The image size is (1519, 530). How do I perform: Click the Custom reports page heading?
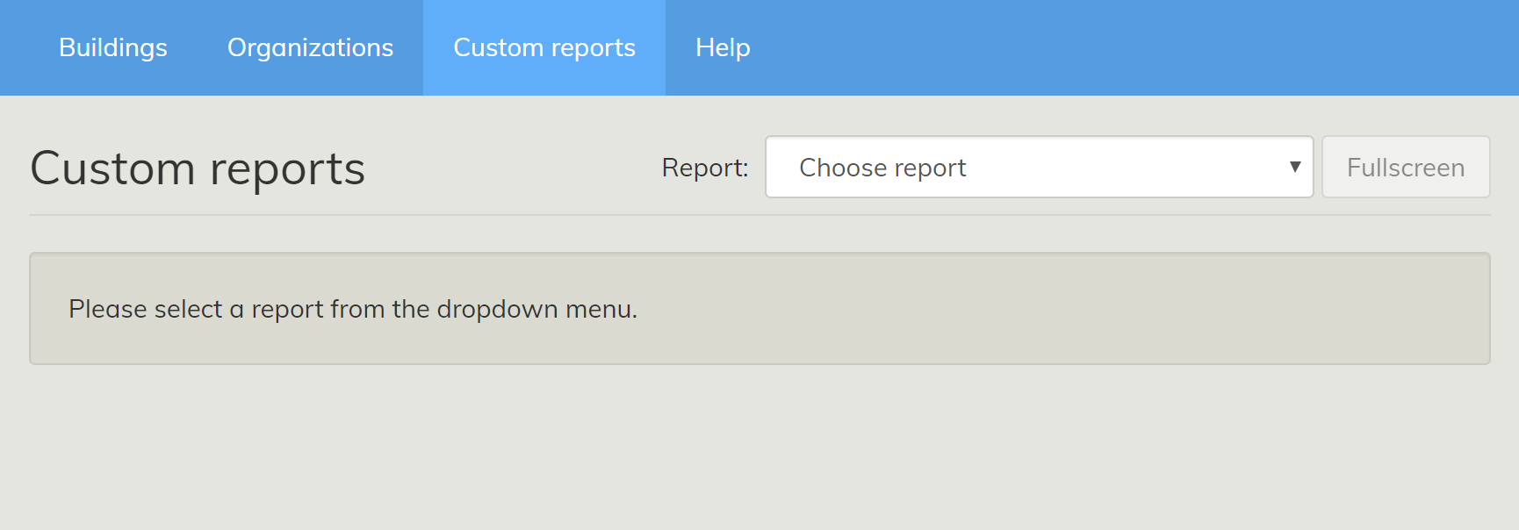point(198,168)
